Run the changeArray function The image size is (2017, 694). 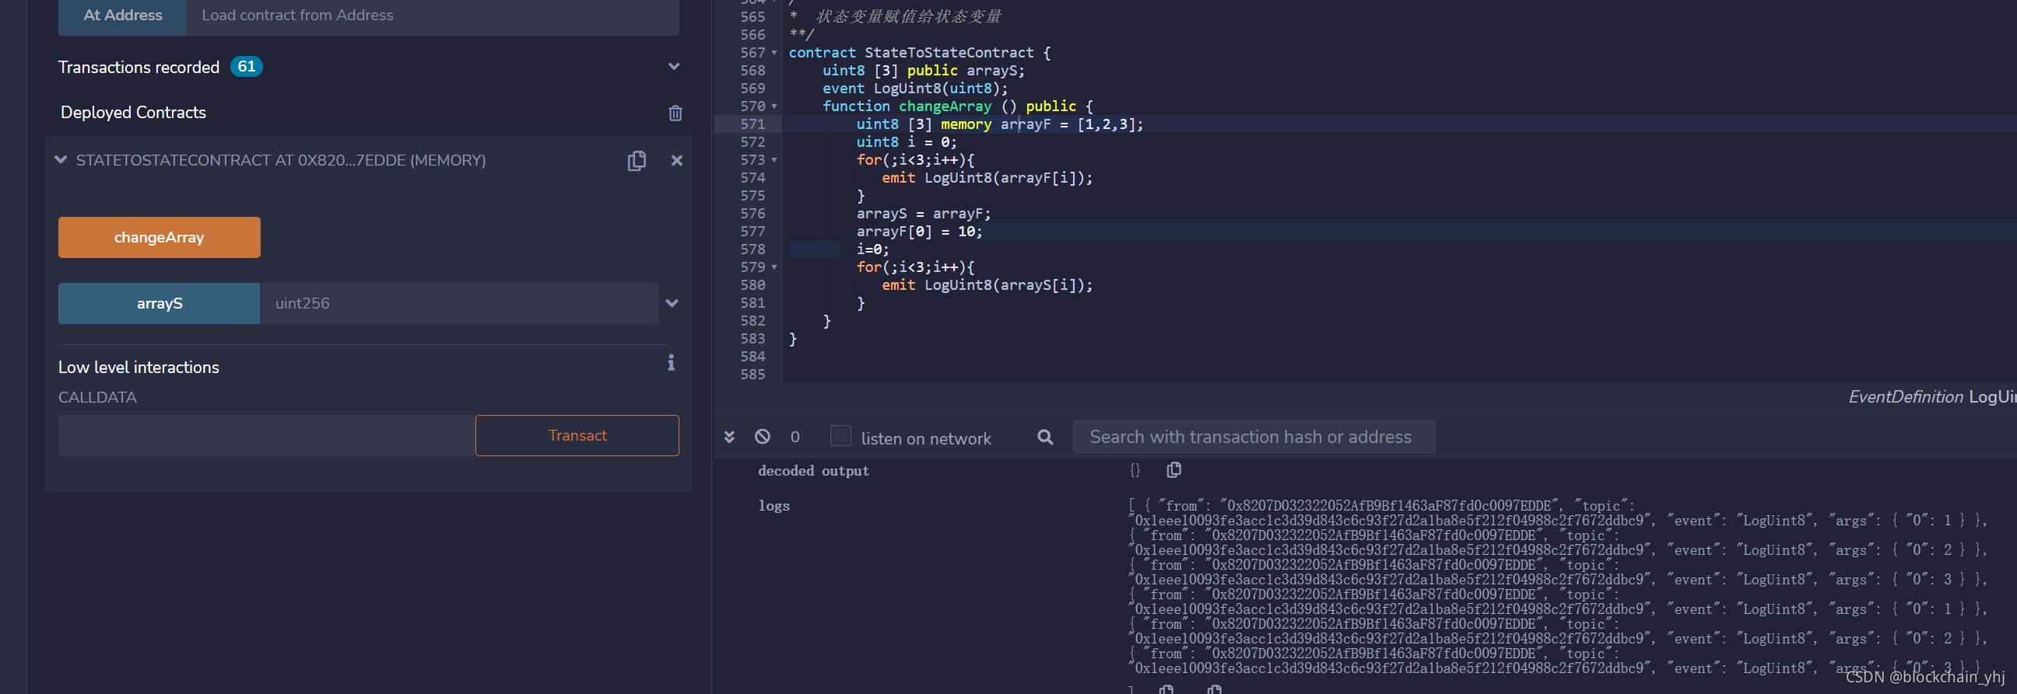pyautogui.click(x=159, y=237)
